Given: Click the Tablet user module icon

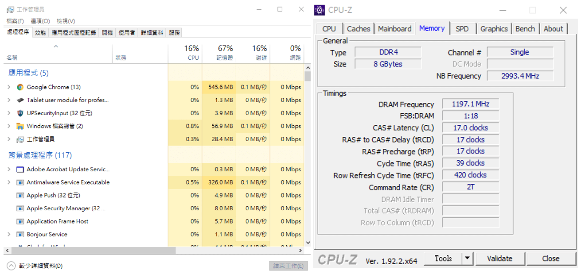Looking at the screenshot, I should point(20,100).
